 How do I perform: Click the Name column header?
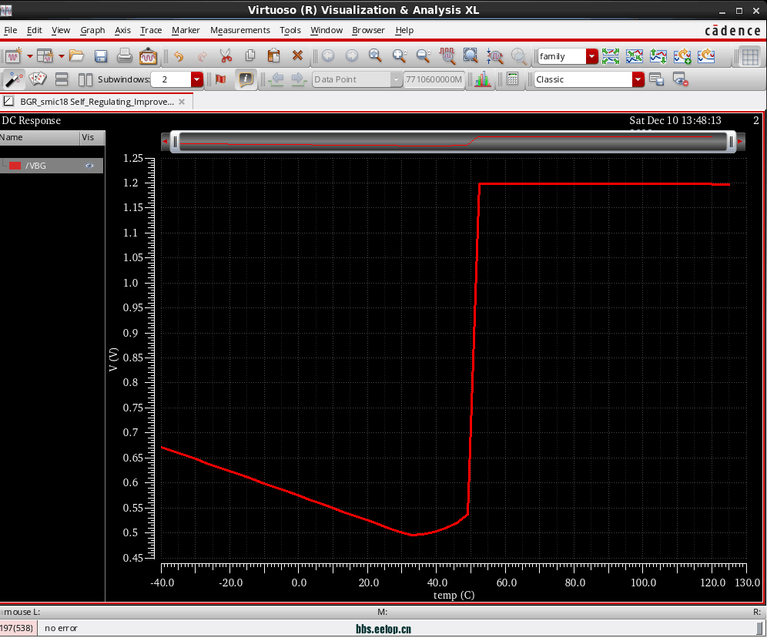(39, 137)
